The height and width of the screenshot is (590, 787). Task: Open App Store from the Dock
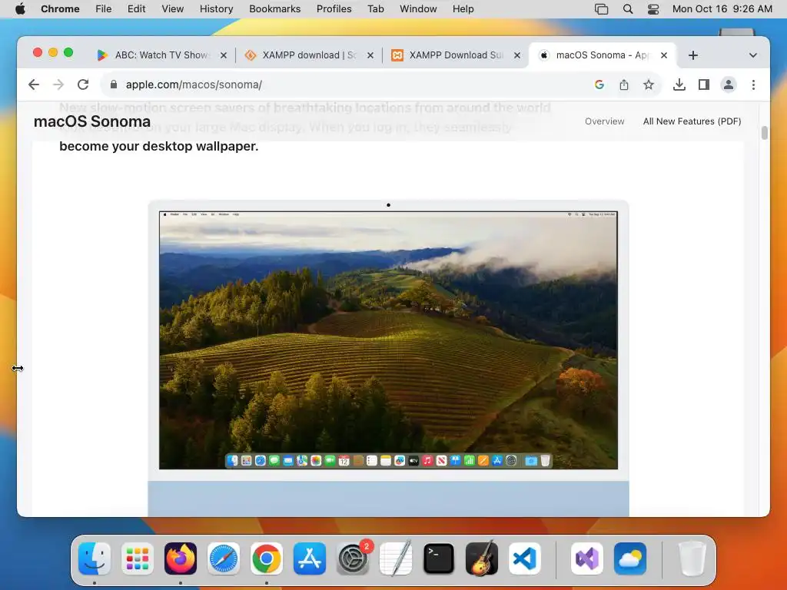pos(310,559)
